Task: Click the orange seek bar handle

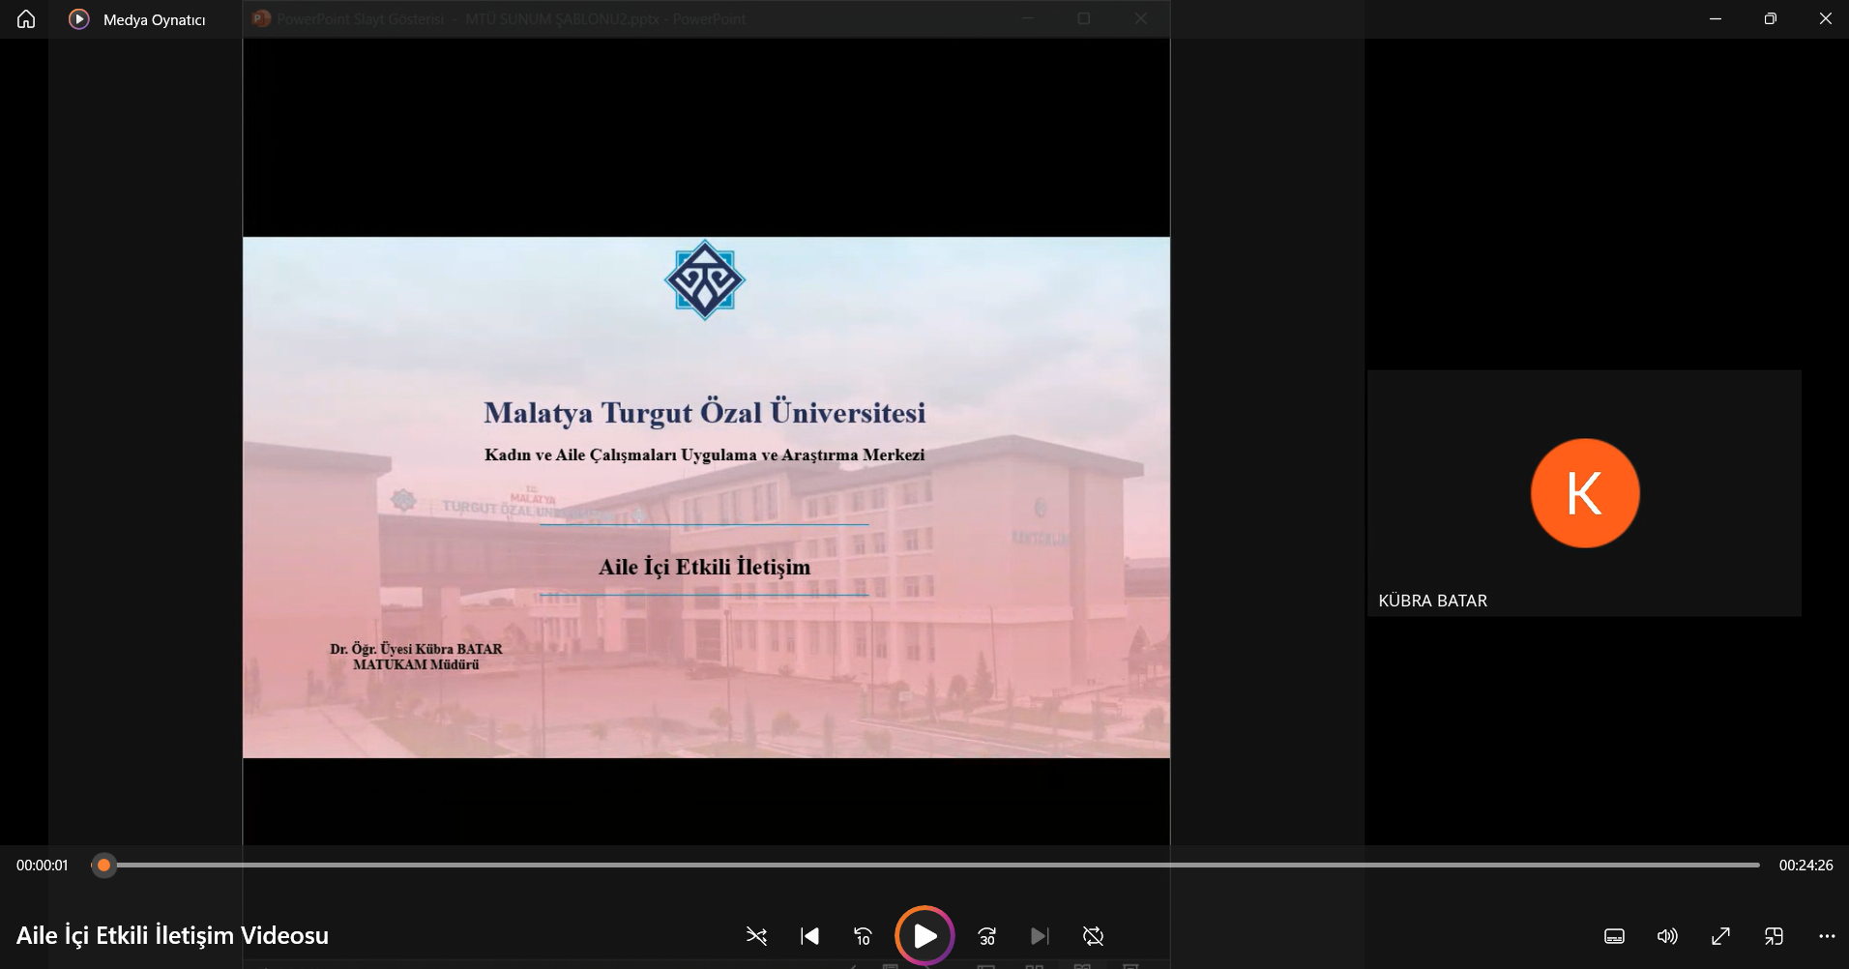Action: pyautogui.click(x=104, y=866)
